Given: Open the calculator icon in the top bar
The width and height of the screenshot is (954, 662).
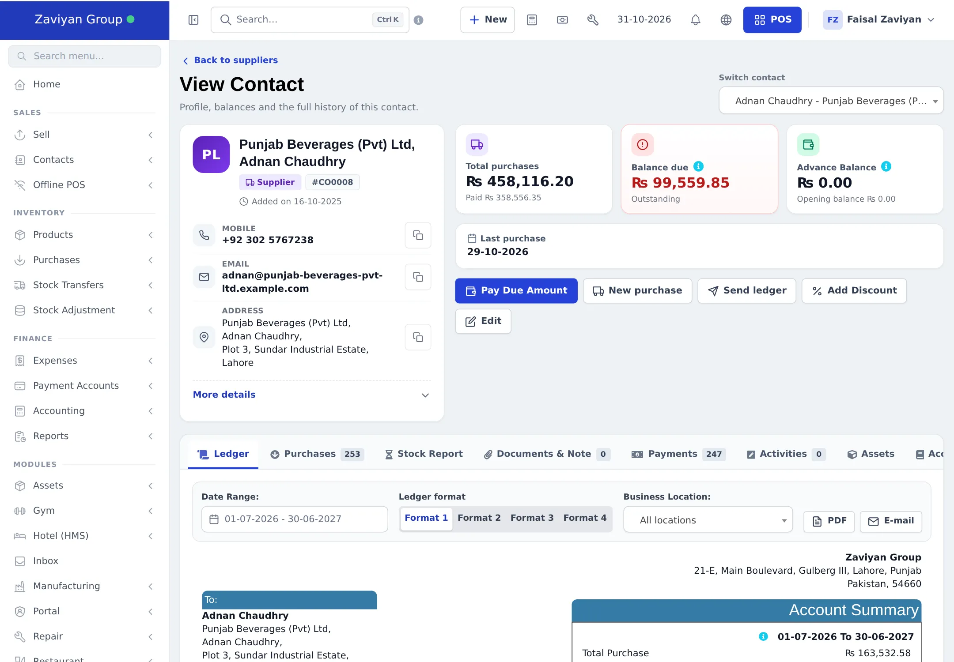Looking at the screenshot, I should click(532, 20).
